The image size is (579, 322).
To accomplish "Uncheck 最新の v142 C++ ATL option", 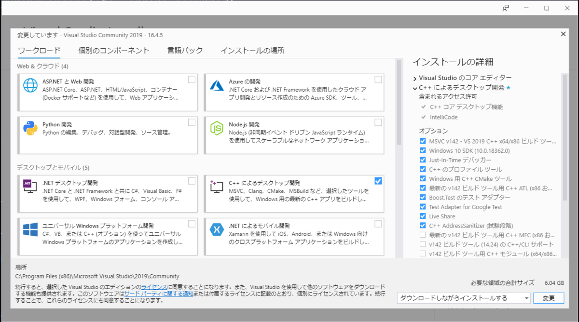I will tap(423, 188).
